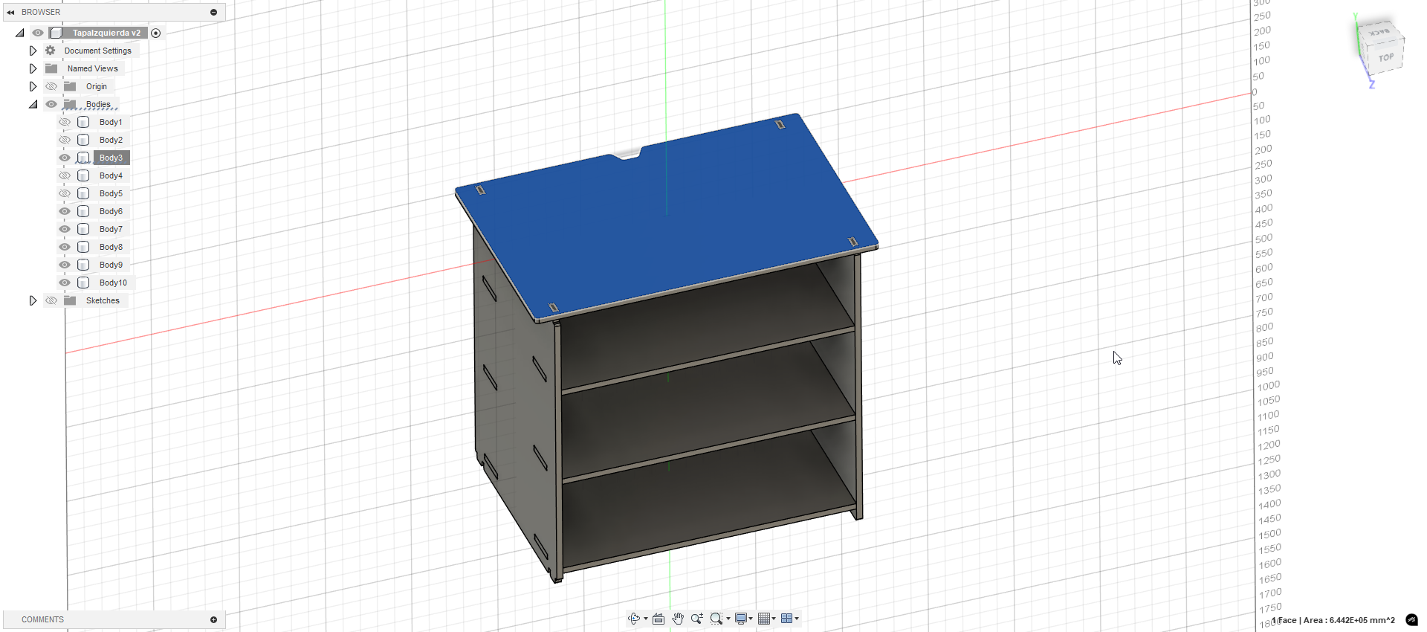
Task: Collapse the Bodies folder
Action: tap(33, 104)
